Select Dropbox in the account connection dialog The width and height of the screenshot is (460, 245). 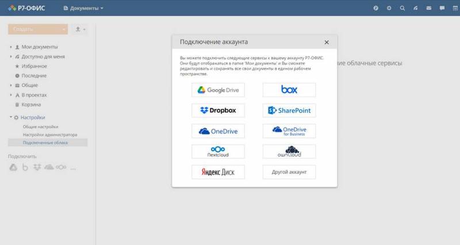218,110
